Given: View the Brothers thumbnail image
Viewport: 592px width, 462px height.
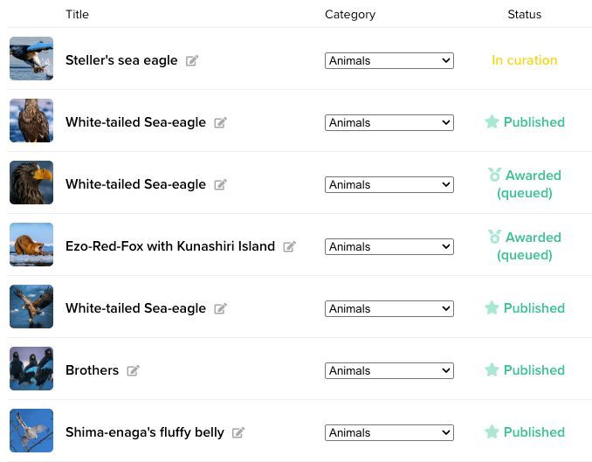Looking at the screenshot, I should (x=31, y=369).
